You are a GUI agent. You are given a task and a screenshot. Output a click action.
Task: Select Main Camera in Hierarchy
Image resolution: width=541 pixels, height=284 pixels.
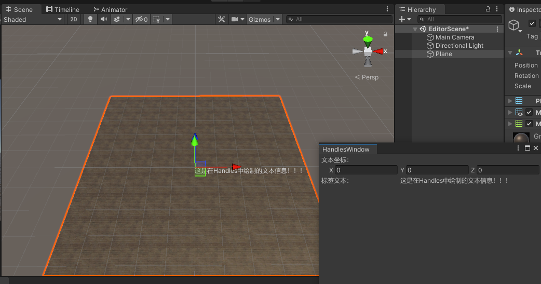(x=455, y=37)
